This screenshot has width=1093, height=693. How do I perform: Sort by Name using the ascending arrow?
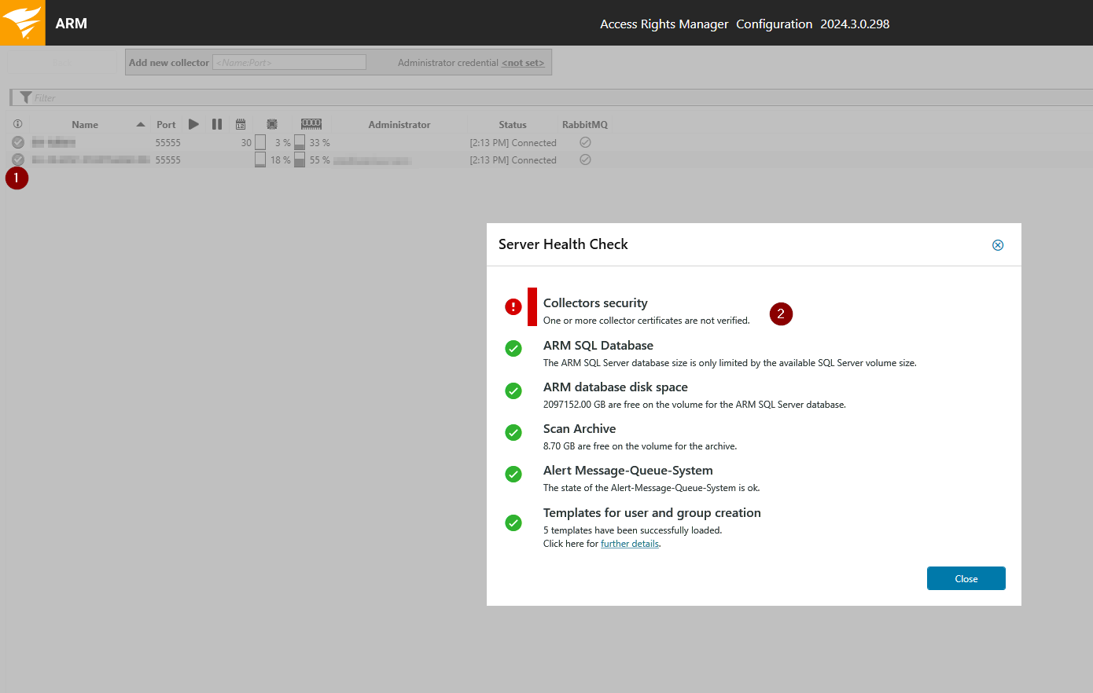[x=141, y=124]
